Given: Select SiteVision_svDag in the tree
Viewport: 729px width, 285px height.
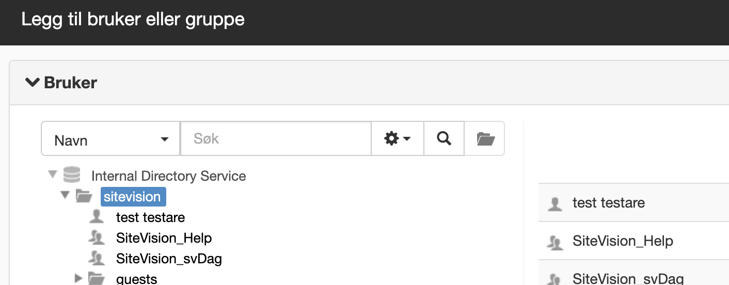Looking at the screenshot, I should (169, 258).
